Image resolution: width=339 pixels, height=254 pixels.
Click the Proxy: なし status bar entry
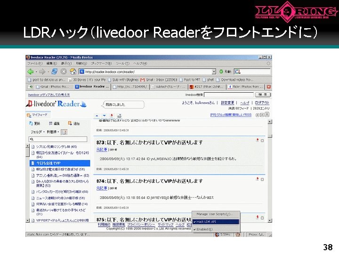[257, 234]
